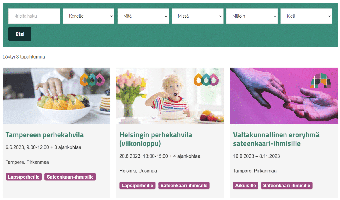340x200 pixels.
Task: Click the Etsi search button
Action: pyautogui.click(x=20, y=34)
